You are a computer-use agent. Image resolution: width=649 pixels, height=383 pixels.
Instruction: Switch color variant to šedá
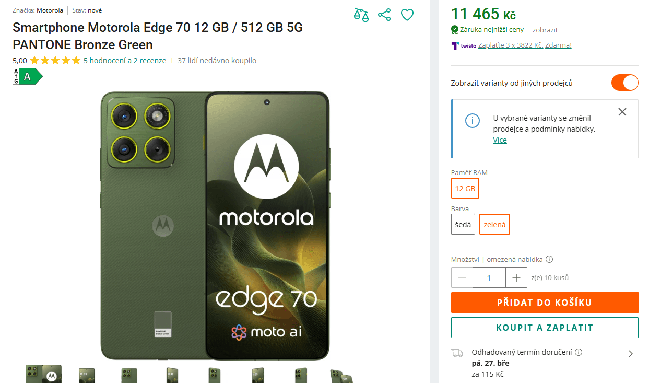[x=463, y=224]
